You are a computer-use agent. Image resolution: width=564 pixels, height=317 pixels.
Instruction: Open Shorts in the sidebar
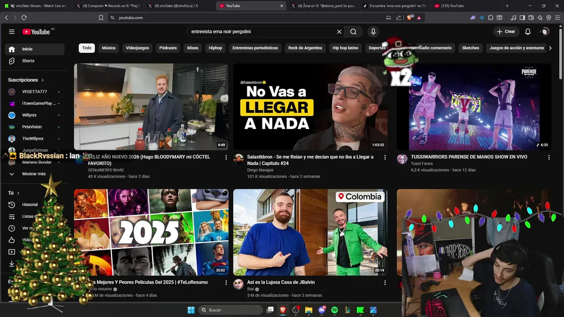(34, 61)
